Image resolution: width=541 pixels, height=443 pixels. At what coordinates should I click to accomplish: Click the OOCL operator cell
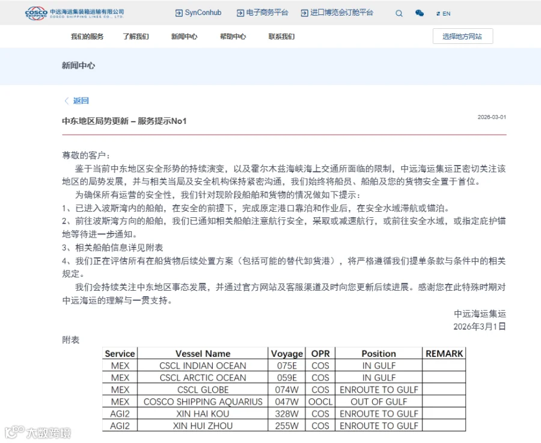(320, 402)
